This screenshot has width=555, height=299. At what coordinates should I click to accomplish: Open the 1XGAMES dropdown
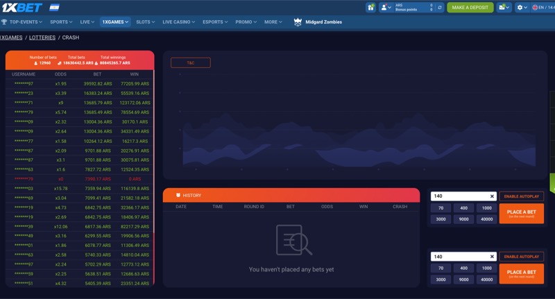[x=115, y=22]
